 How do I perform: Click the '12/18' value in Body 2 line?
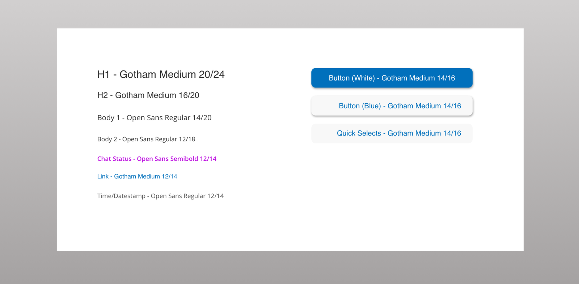point(187,139)
